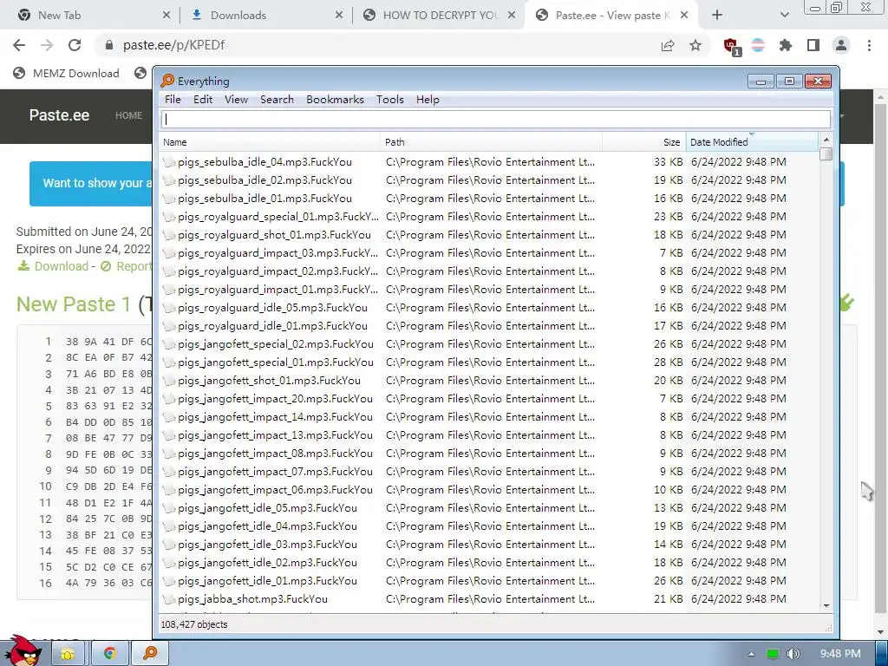
Task: Select pigs_royalguard_impact_03.mp3 file name
Action: tap(278, 253)
